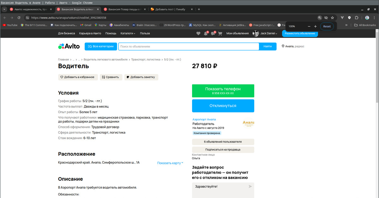
Task: Click the site info icon in address bar
Action: point(27,18)
